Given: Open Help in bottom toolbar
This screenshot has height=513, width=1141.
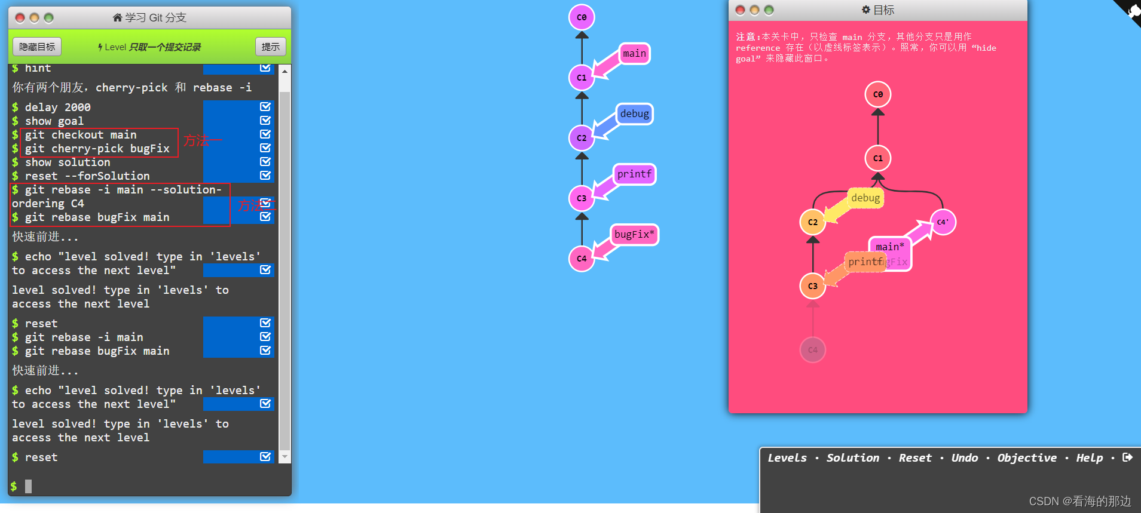Looking at the screenshot, I should tap(1090, 458).
